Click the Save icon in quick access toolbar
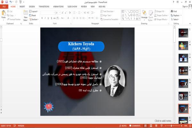Viewport: 192px width, 128px height. click(x=6, y=2)
